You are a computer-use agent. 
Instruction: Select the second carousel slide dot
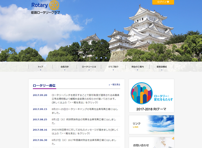[101, 58]
